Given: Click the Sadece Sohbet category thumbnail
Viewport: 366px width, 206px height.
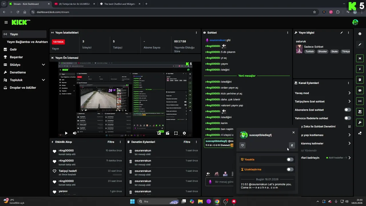Looking at the screenshot, I should click(299, 49).
